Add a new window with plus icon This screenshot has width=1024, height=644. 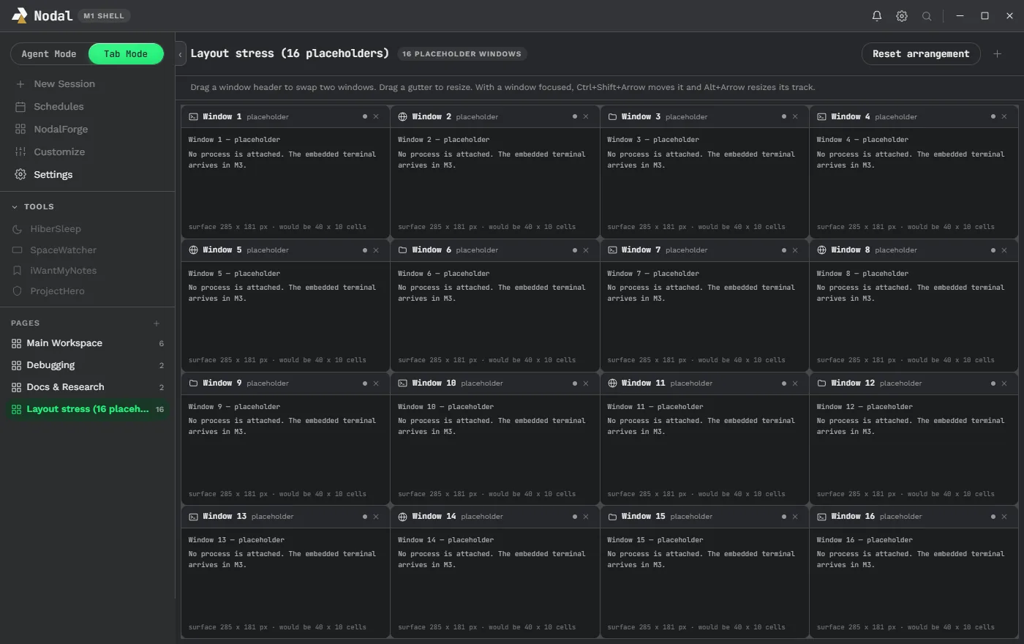997,53
